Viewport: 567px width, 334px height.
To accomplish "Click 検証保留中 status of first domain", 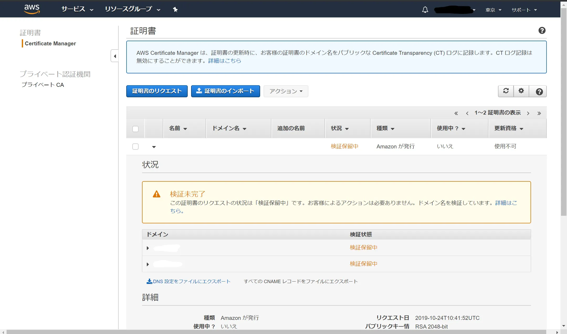I will [x=364, y=247].
